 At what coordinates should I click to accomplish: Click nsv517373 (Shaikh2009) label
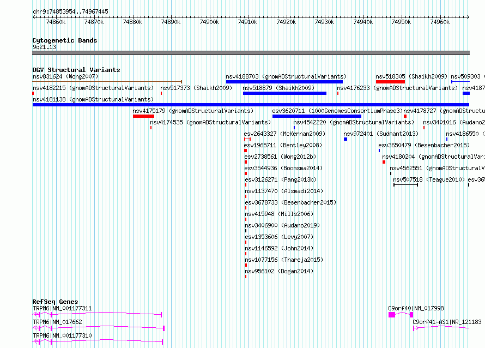click(196, 88)
